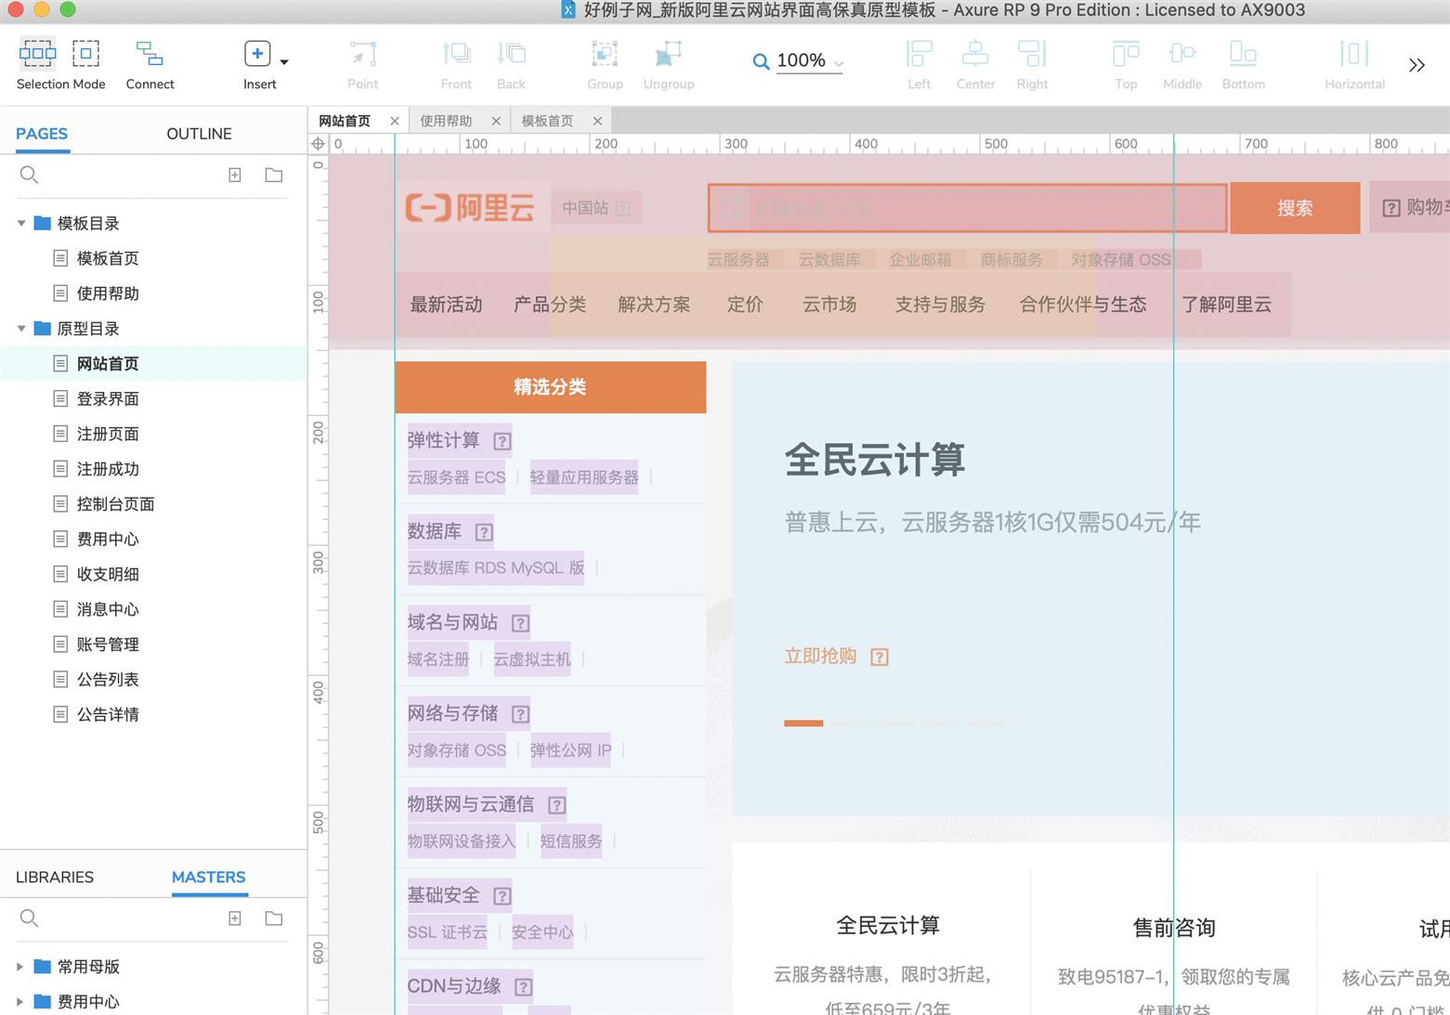1450x1015 pixels.
Task: Select the Connect tool
Action: (x=150, y=64)
